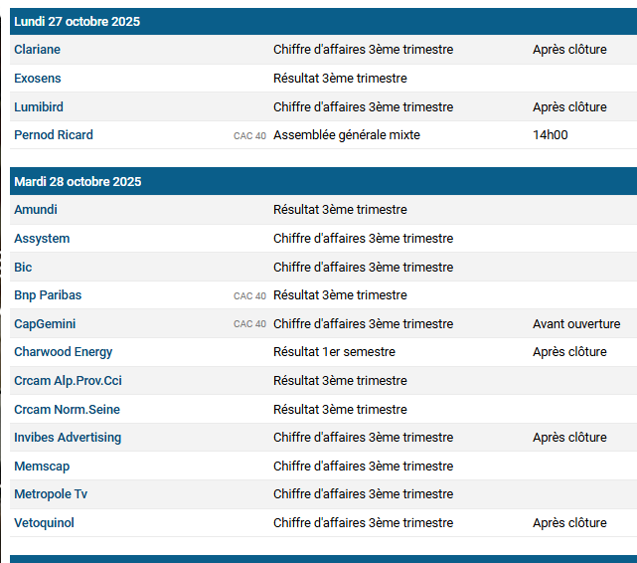Click the CAC 40 tag next to Pernod Ricard
This screenshot has height=563, width=637.
249,135
